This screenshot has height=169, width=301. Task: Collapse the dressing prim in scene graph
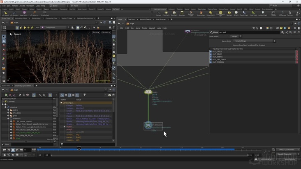pyautogui.click(x=5, y=107)
